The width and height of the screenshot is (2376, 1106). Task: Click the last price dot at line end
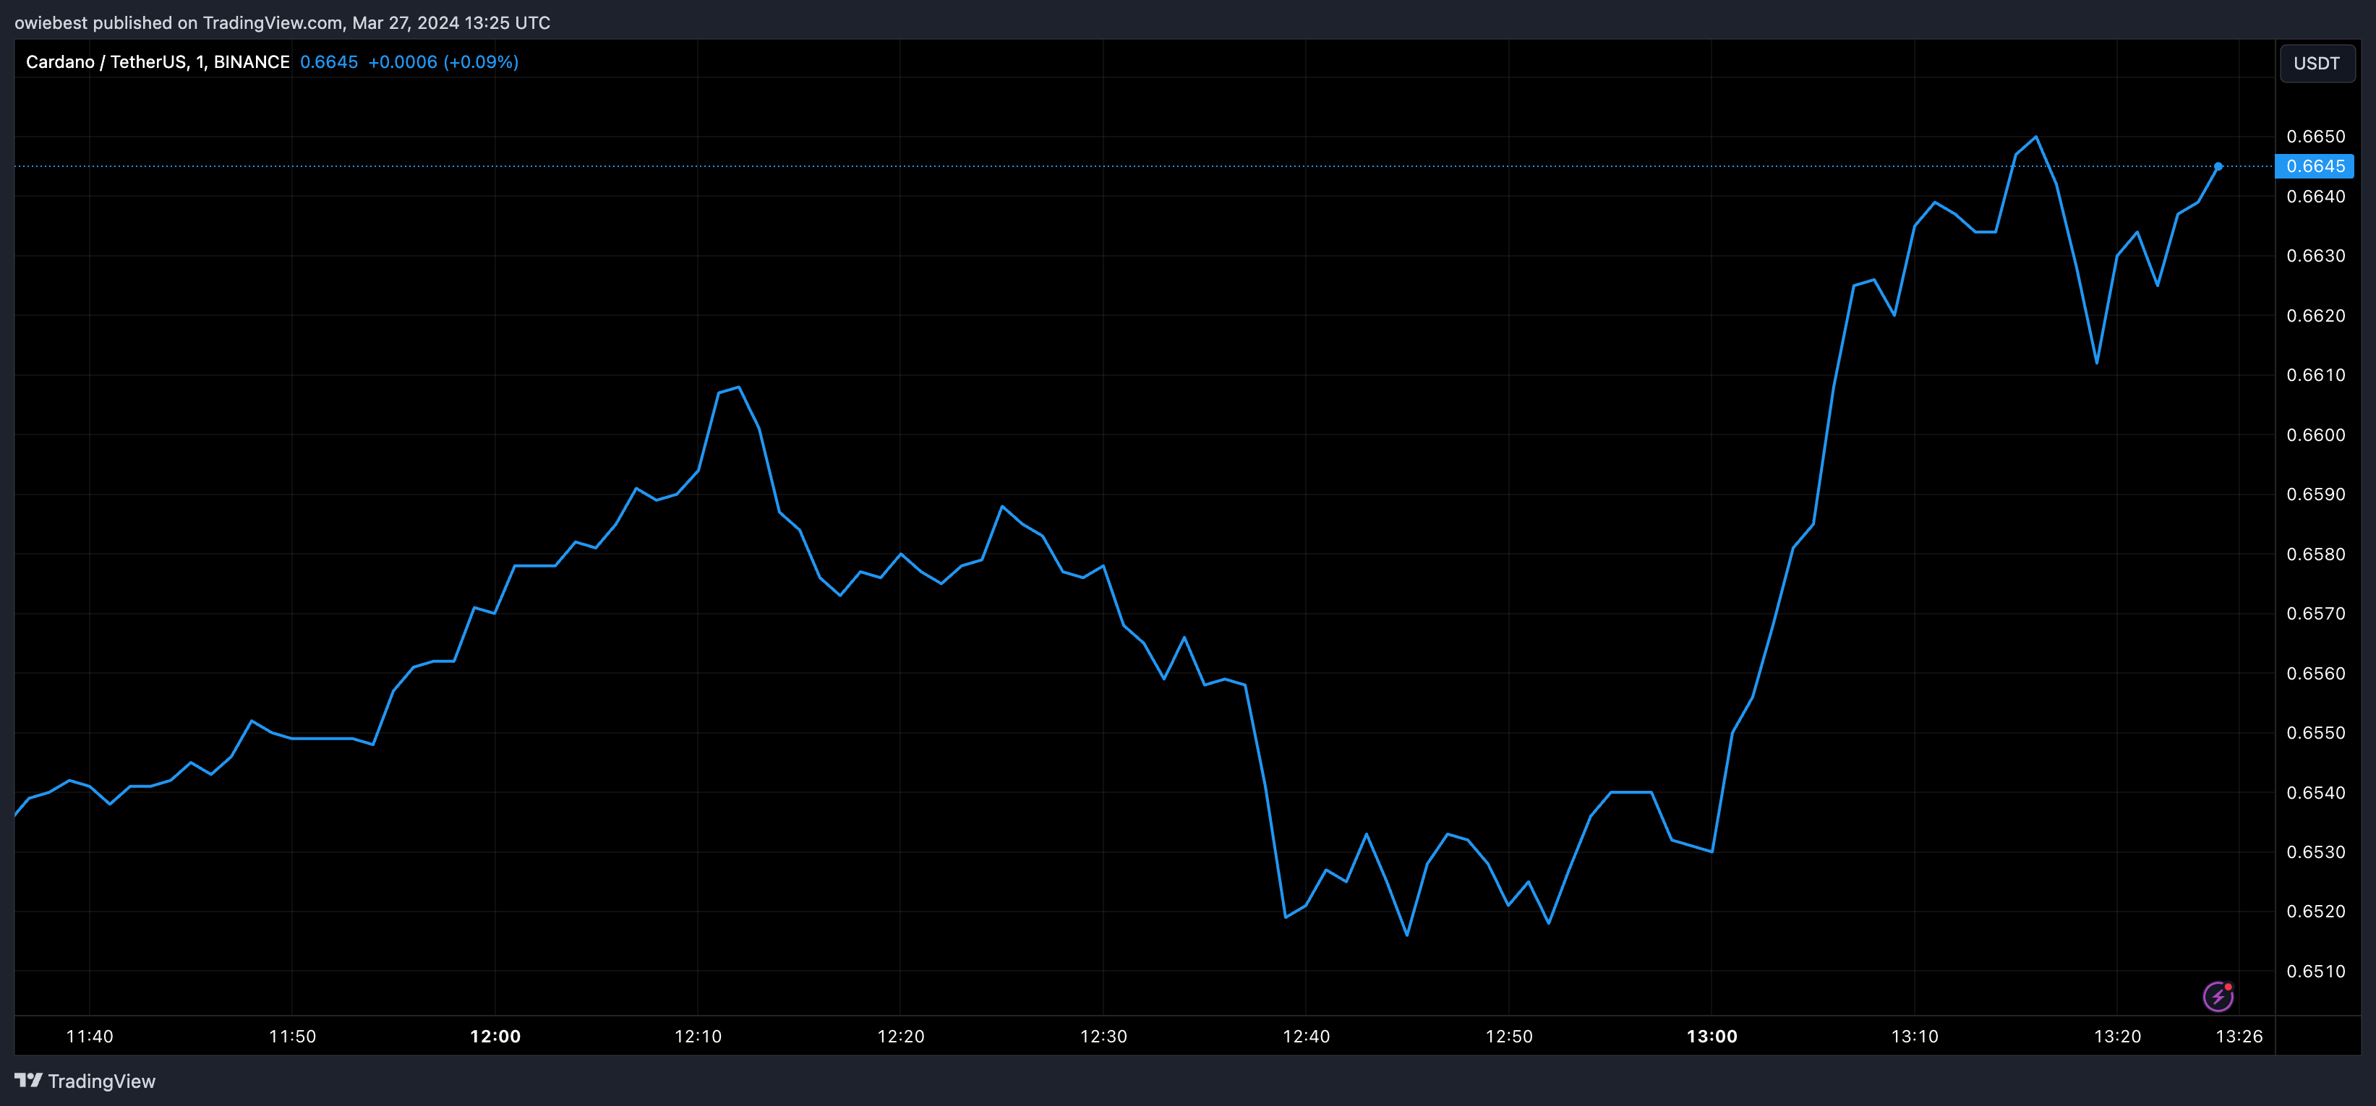[x=2218, y=166]
